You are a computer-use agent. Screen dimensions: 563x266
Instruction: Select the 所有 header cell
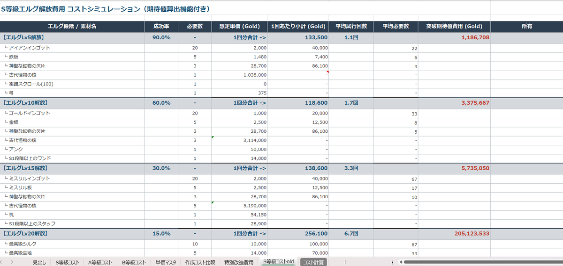[x=526, y=26]
